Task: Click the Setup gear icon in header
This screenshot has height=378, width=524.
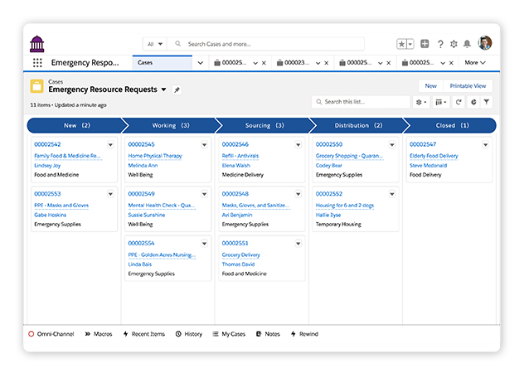Action: click(x=454, y=44)
